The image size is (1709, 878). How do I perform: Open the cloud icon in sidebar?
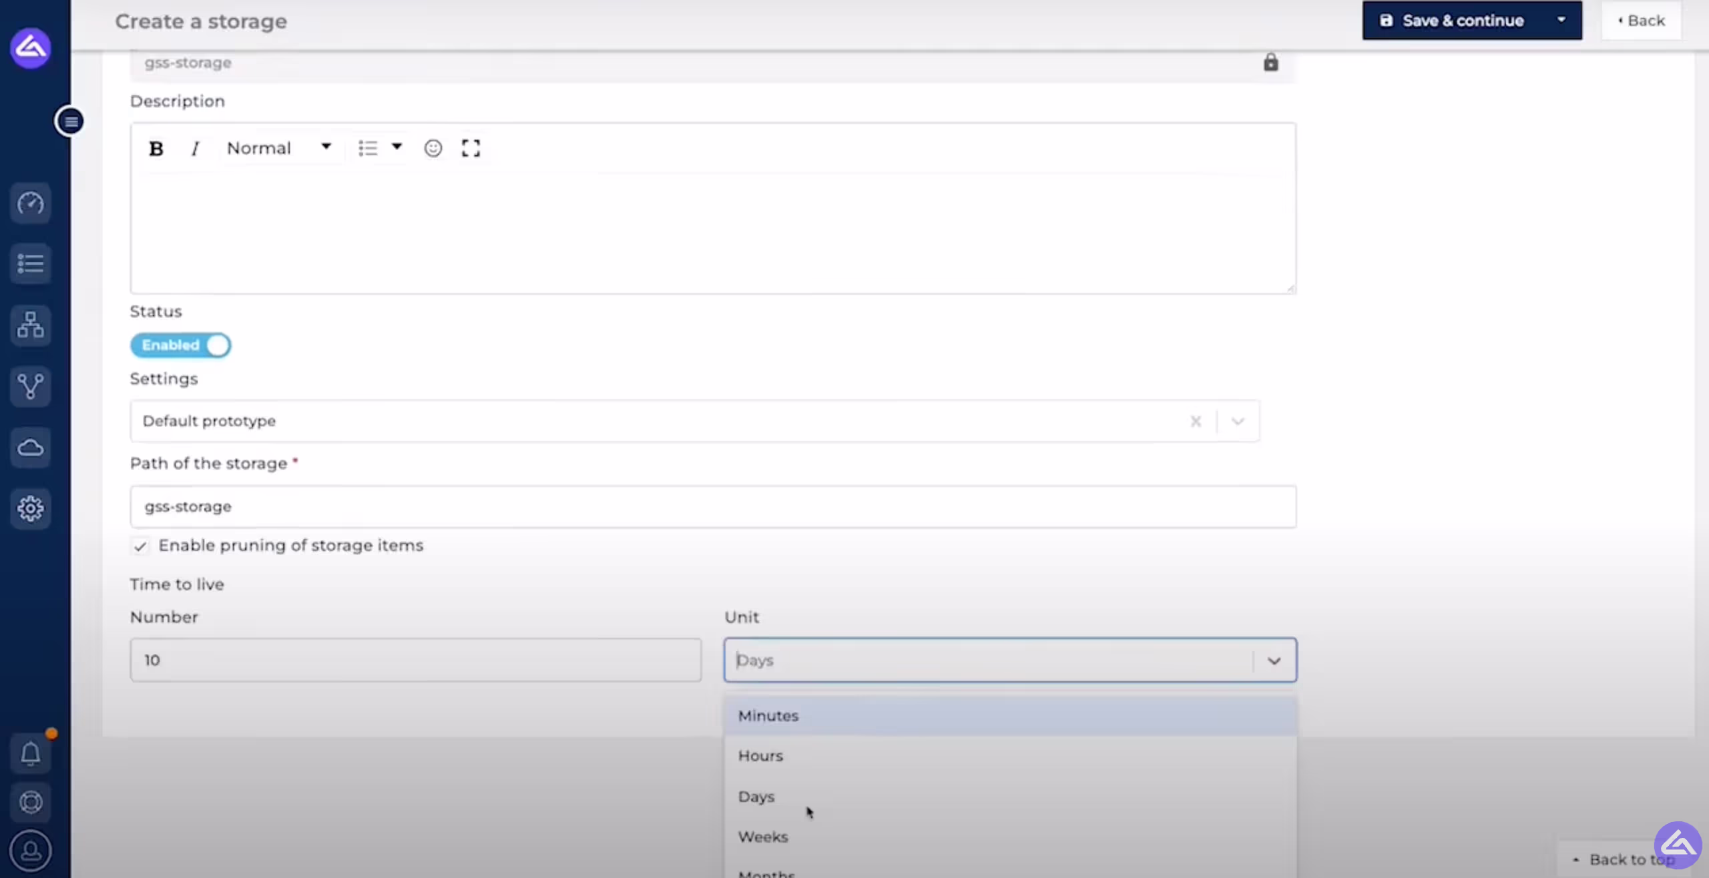(x=31, y=448)
